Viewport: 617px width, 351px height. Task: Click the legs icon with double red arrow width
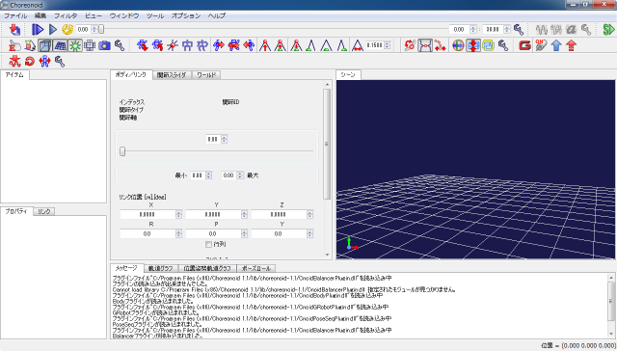(357, 45)
